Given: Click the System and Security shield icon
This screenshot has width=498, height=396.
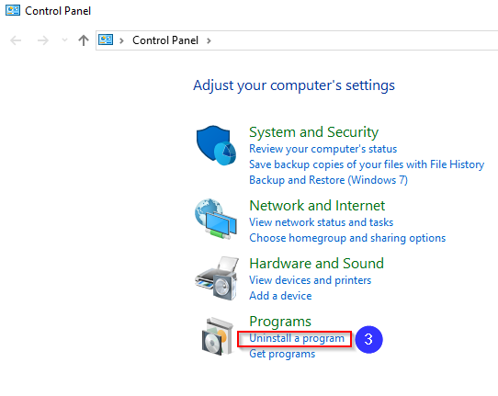Looking at the screenshot, I should pyautogui.click(x=216, y=145).
